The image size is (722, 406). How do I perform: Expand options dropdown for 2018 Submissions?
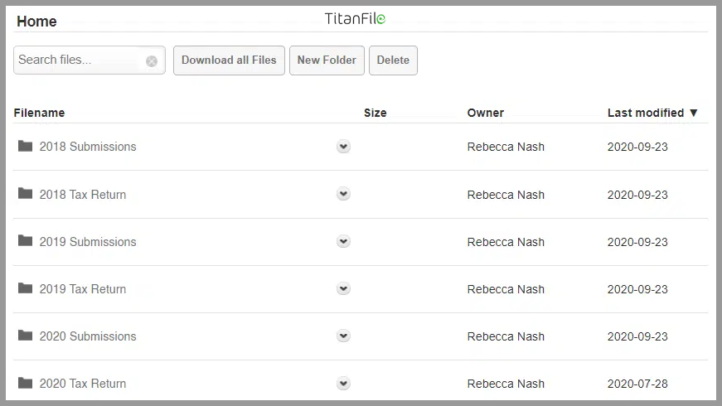[x=343, y=147]
